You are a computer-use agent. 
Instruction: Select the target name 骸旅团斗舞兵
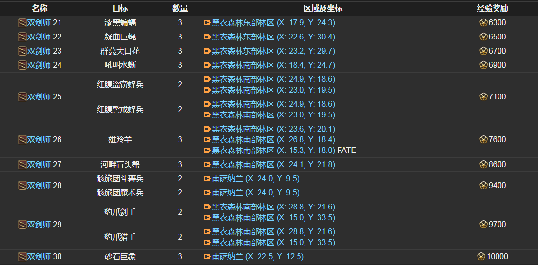120,179
